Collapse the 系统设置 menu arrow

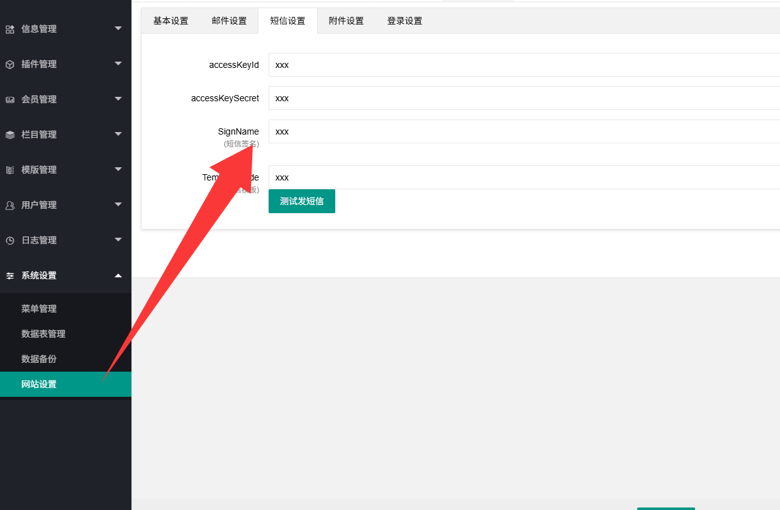click(x=118, y=275)
